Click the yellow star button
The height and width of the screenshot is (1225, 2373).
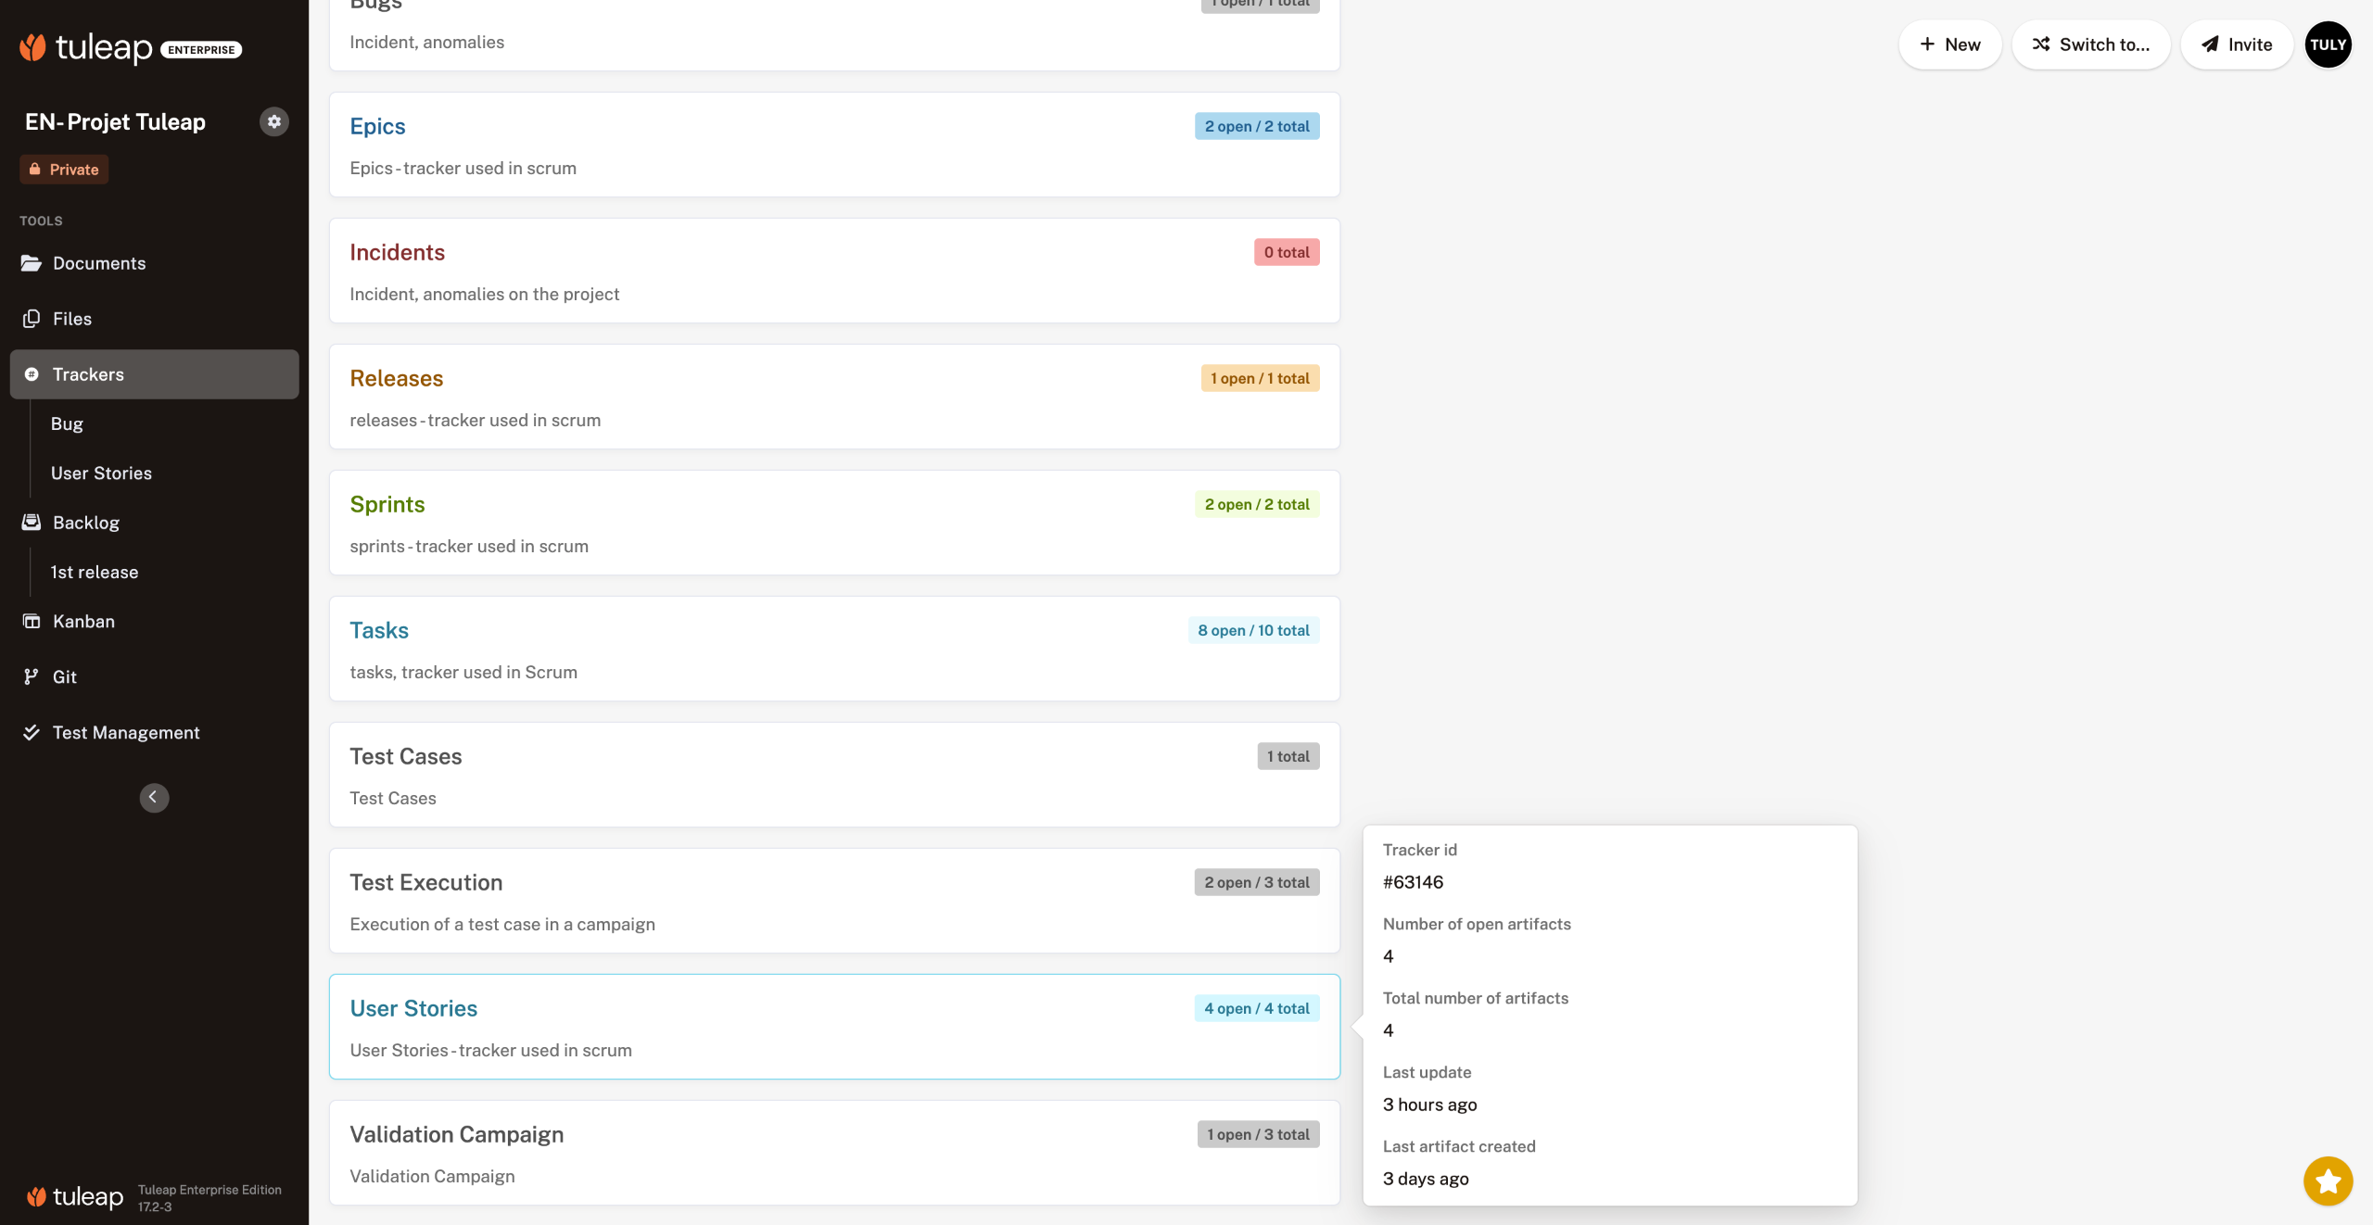pyautogui.click(x=2328, y=1181)
